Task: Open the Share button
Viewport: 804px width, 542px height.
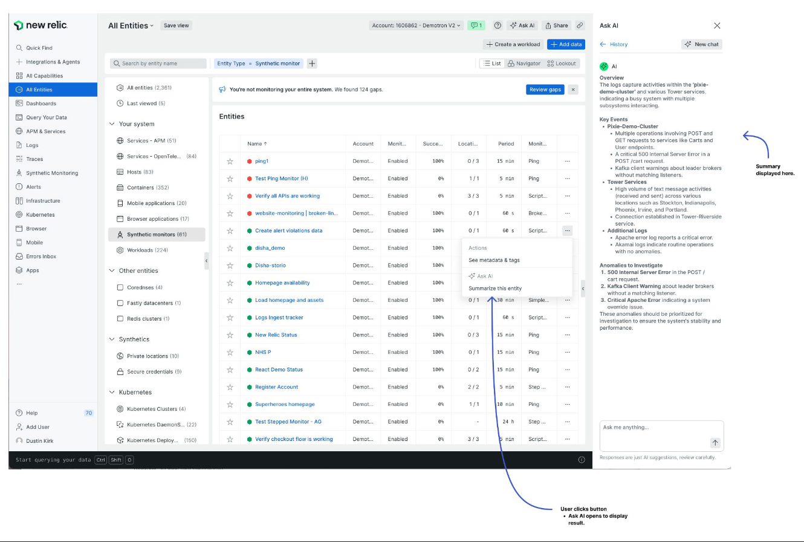Action: tap(556, 25)
